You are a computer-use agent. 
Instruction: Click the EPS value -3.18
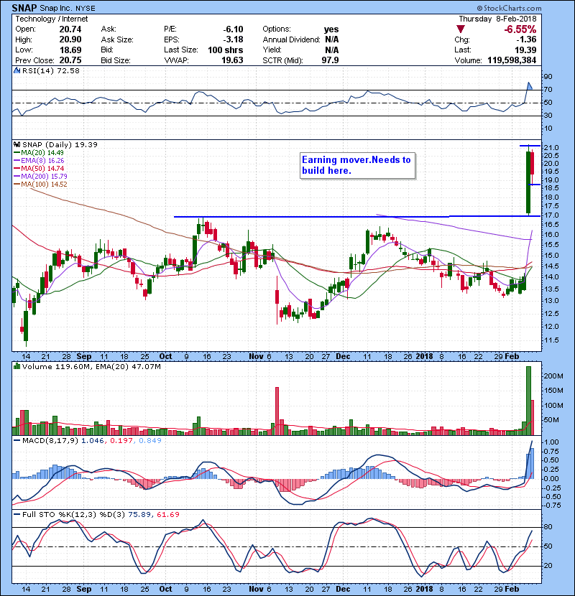pos(233,39)
